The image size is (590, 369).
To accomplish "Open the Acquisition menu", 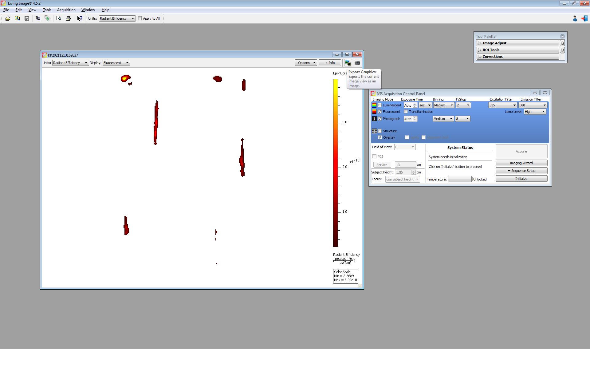I will click(66, 10).
